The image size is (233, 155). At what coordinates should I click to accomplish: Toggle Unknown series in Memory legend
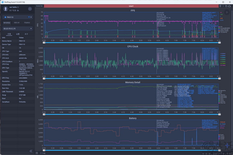point(222,95)
